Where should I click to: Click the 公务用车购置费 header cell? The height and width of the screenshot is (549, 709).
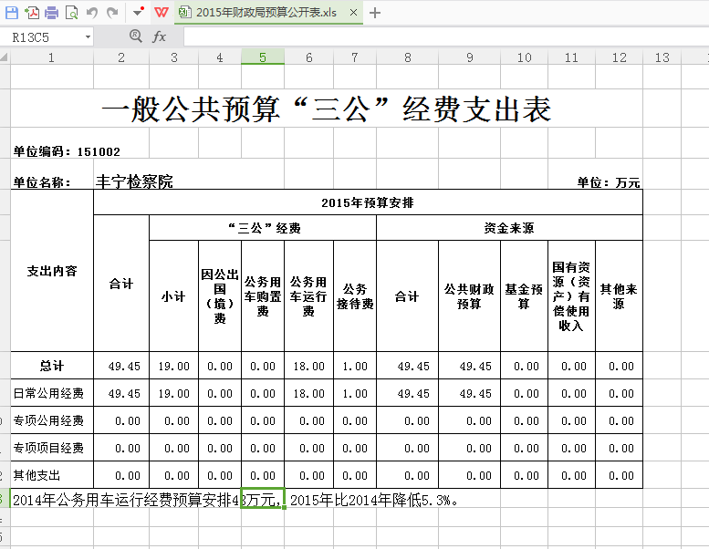pos(263,296)
